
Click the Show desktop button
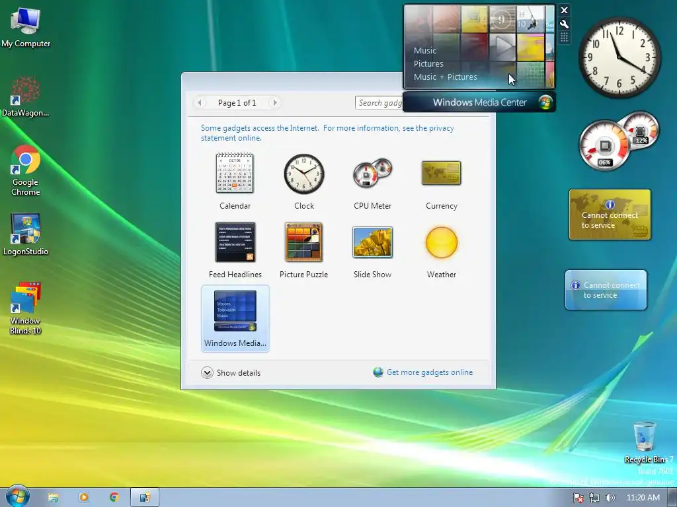(x=672, y=498)
